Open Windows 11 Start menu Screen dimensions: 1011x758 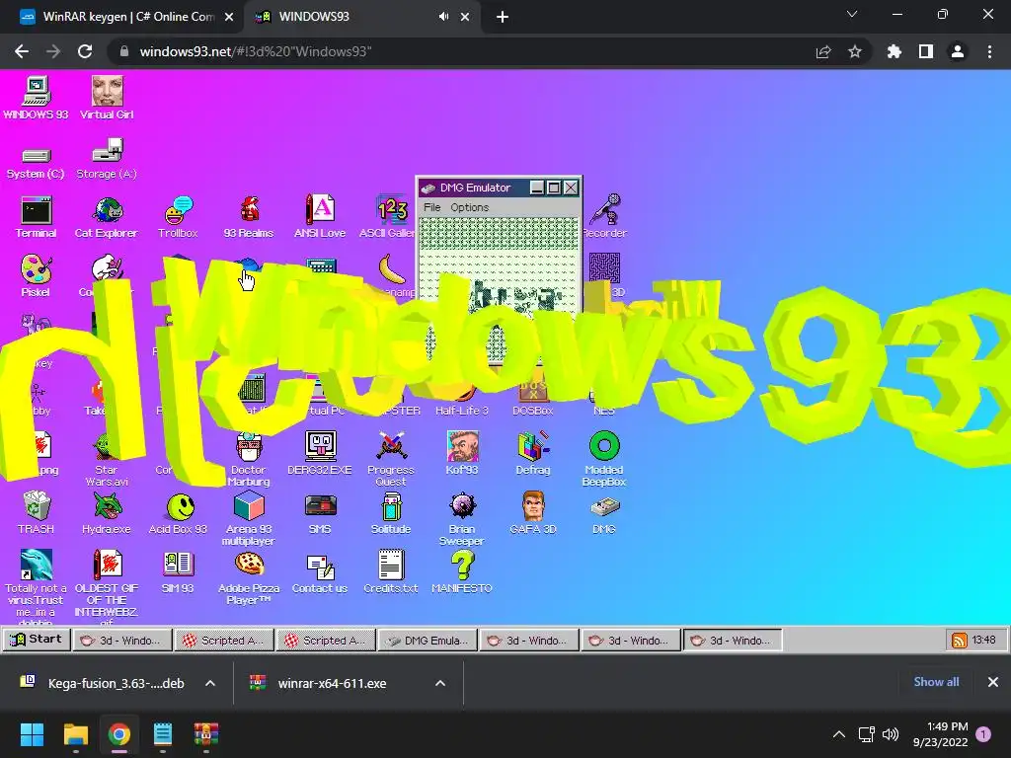point(32,734)
